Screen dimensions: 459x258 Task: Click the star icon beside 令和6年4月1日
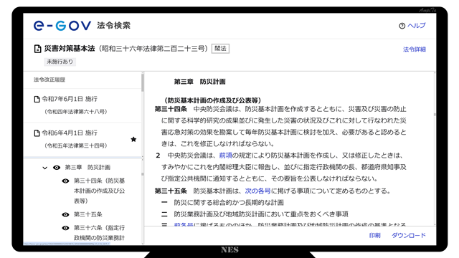(133, 139)
